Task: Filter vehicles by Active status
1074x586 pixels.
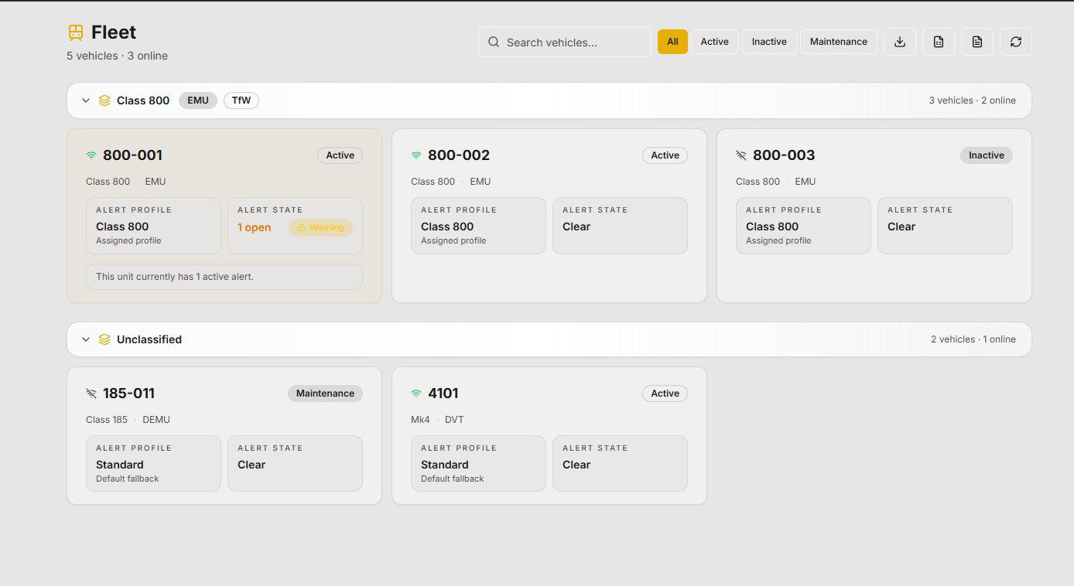Action: click(714, 42)
